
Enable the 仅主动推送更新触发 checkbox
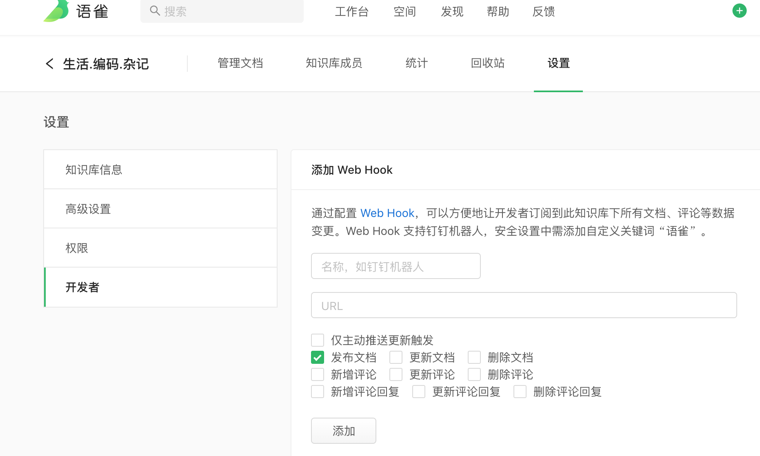(x=317, y=340)
